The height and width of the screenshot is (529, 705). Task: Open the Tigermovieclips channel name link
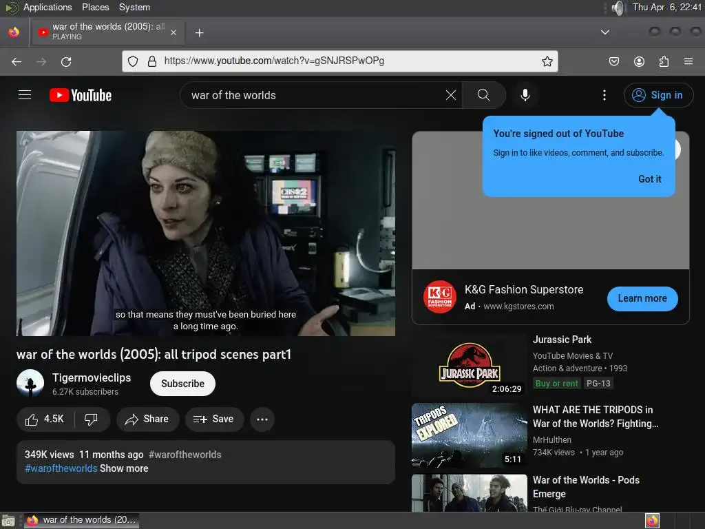(x=92, y=377)
